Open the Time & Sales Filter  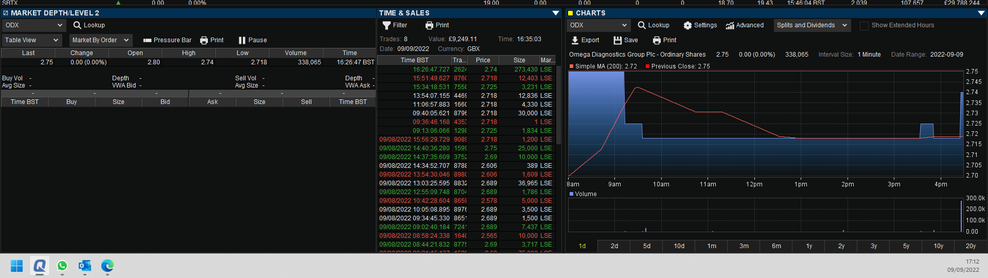(x=395, y=25)
